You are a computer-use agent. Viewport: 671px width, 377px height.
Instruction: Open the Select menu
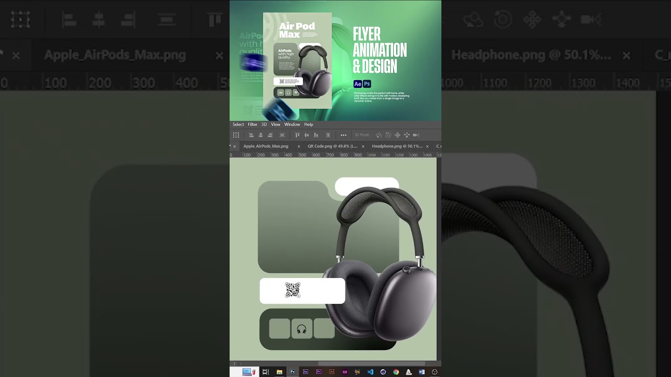click(x=238, y=125)
